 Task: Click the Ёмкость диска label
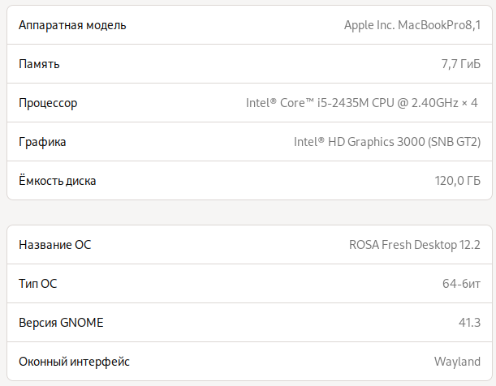point(58,181)
